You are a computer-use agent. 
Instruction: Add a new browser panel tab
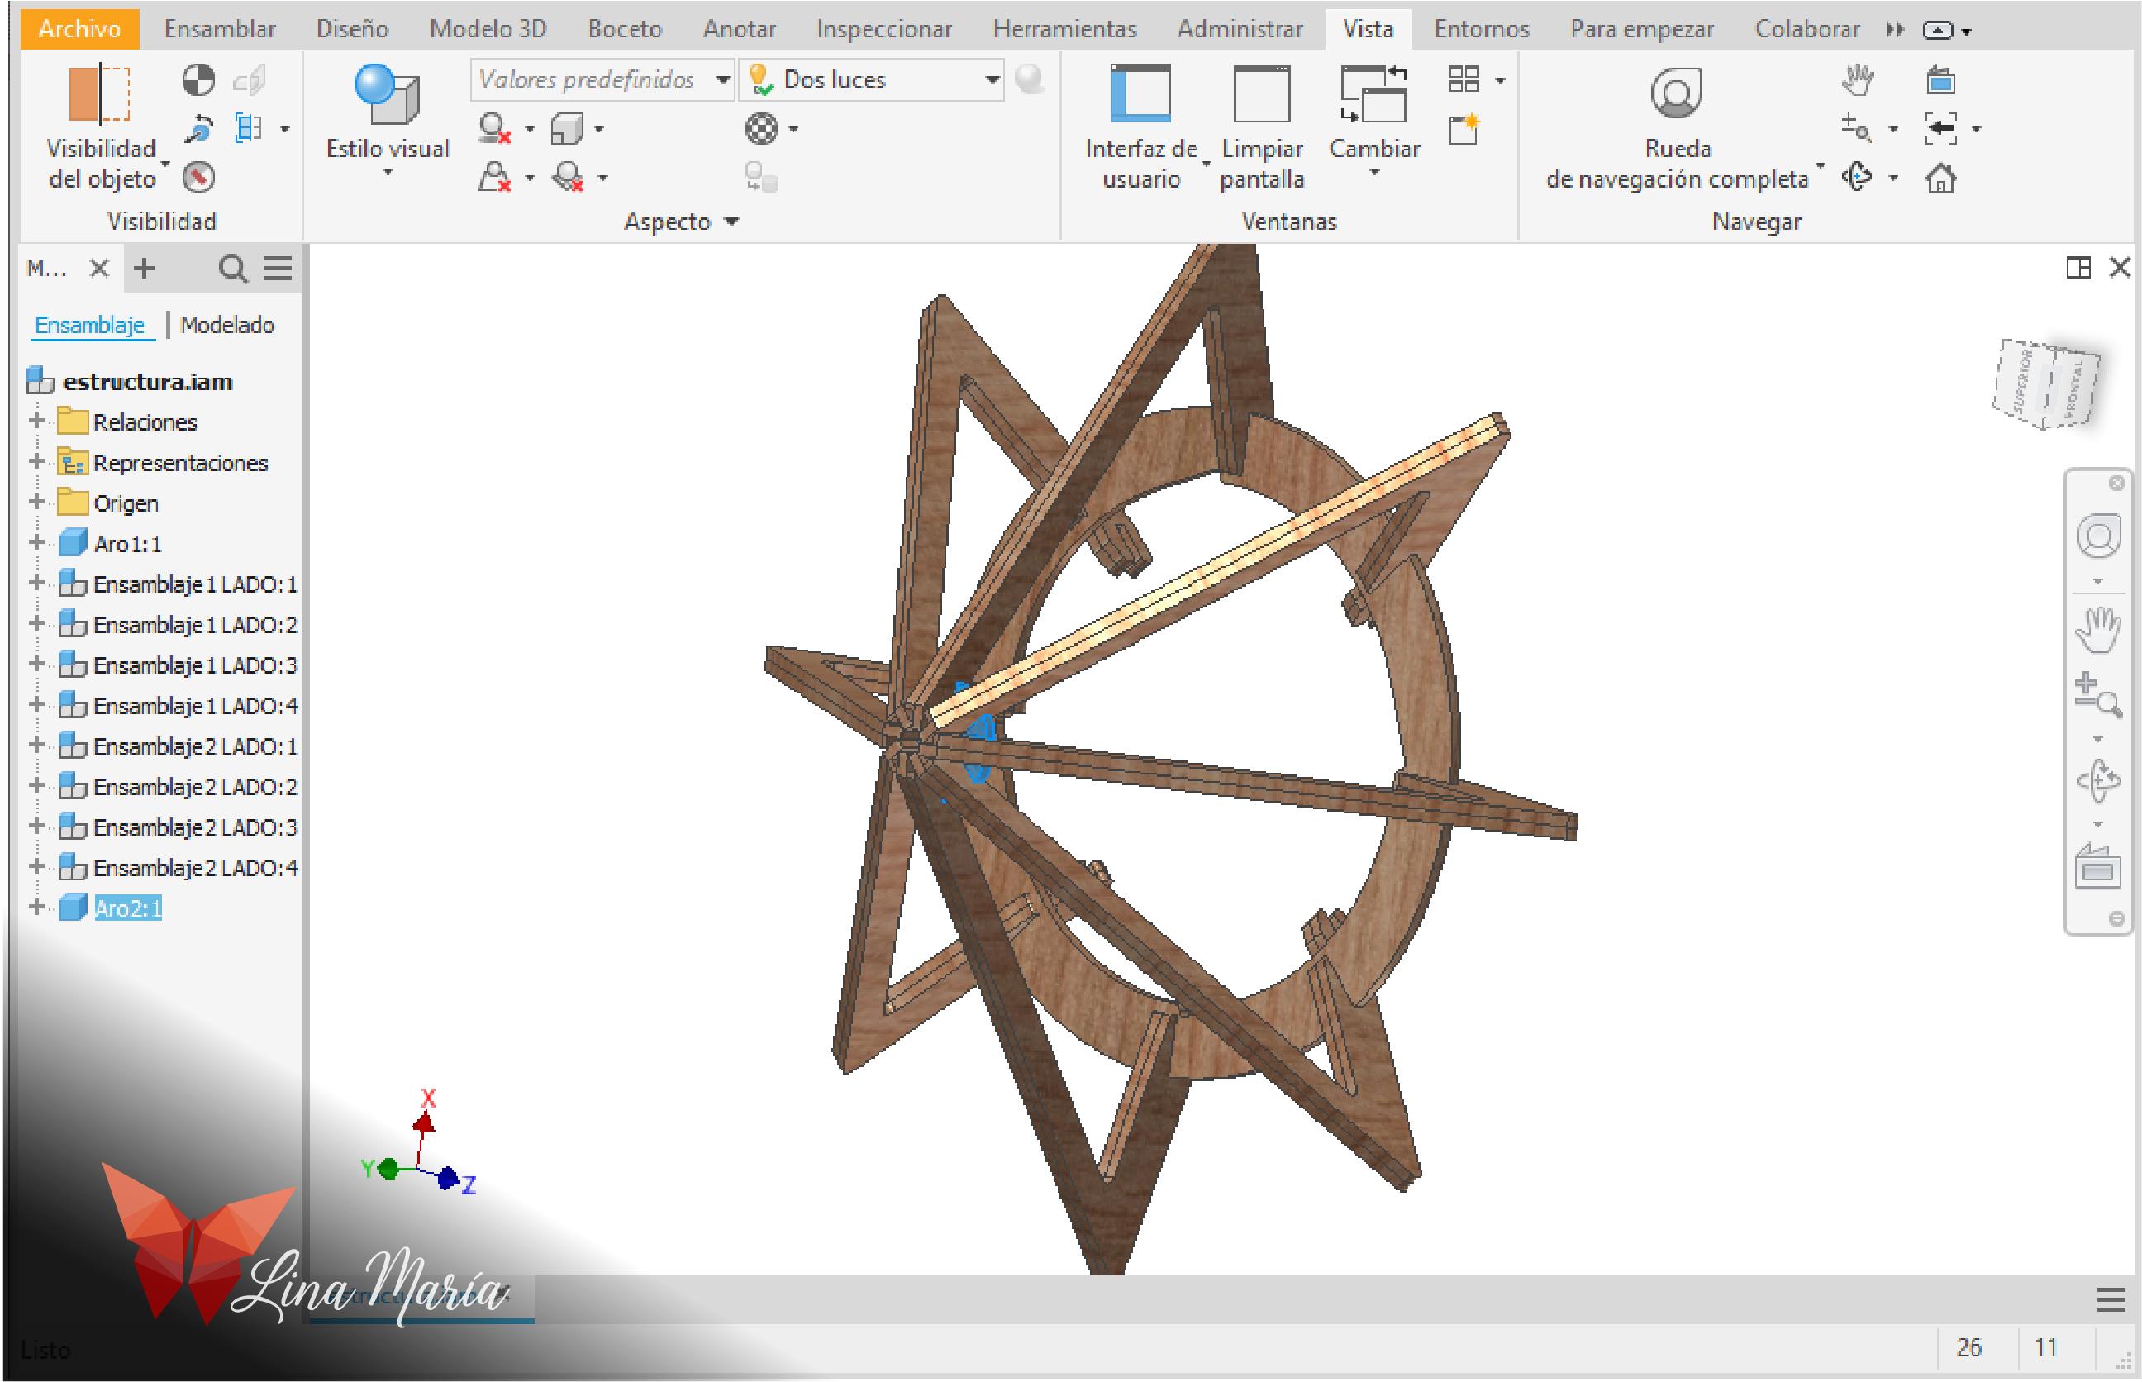144,269
